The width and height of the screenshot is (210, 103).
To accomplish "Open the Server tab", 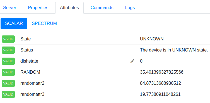I will click(10, 7).
